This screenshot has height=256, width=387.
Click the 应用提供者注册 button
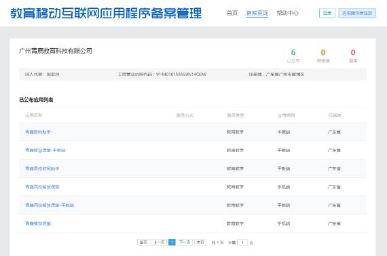357,13
